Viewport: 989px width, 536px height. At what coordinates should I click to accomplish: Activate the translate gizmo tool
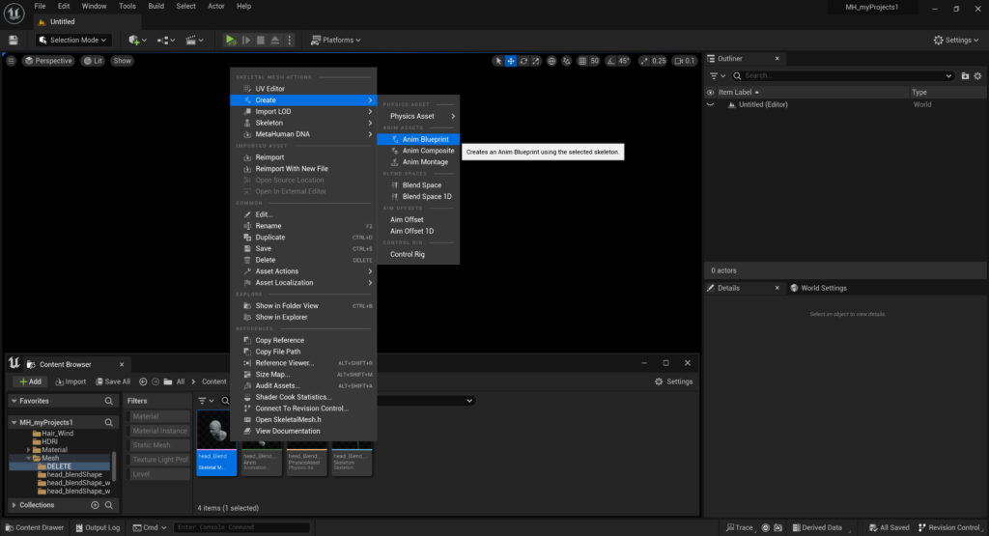(511, 61)
